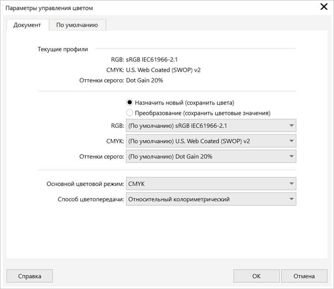Open the По умолчанию tab
Viewport: 334px width, 289px height.
coord(77,25)
